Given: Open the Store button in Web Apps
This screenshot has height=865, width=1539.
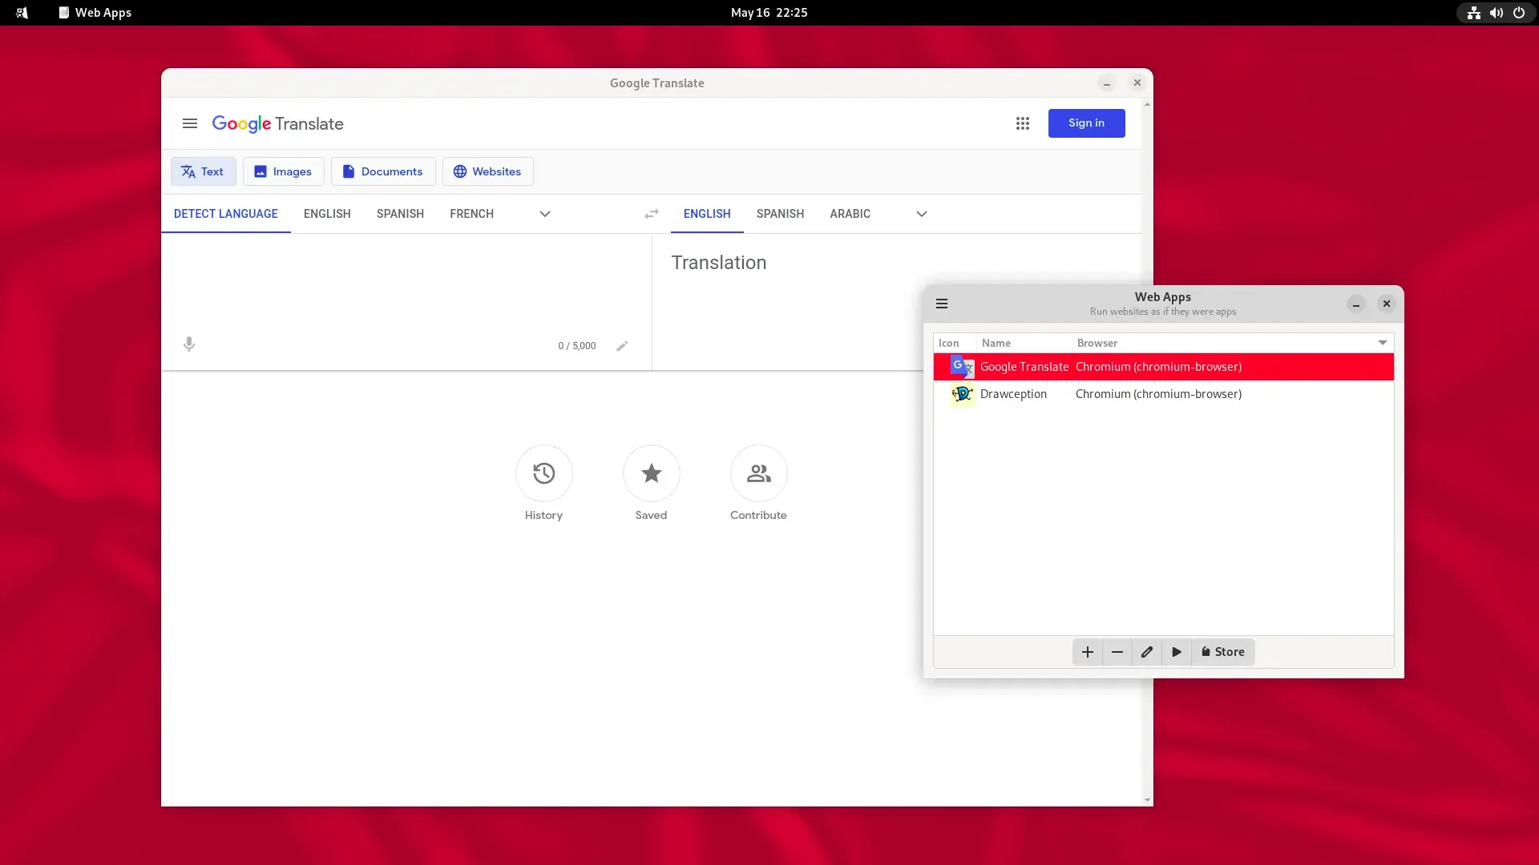Looking at the screenshot, I should pyautogui.click(x=1223, y=652).
